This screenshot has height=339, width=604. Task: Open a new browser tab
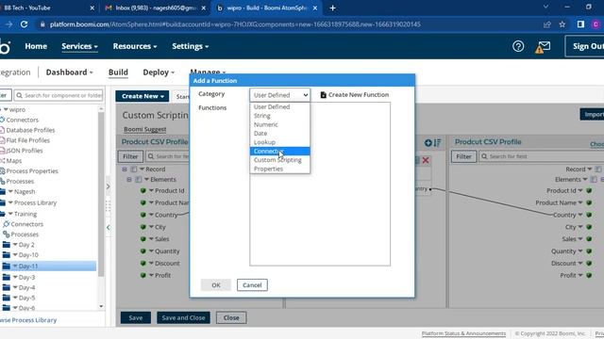tap(332, 8)
